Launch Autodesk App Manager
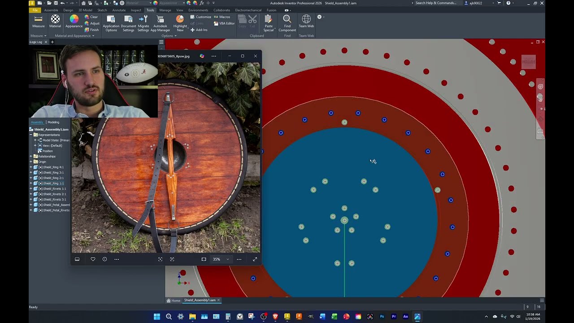Image resolution: width=574 pixels, height=323 pixels. (x=160, y=23)
